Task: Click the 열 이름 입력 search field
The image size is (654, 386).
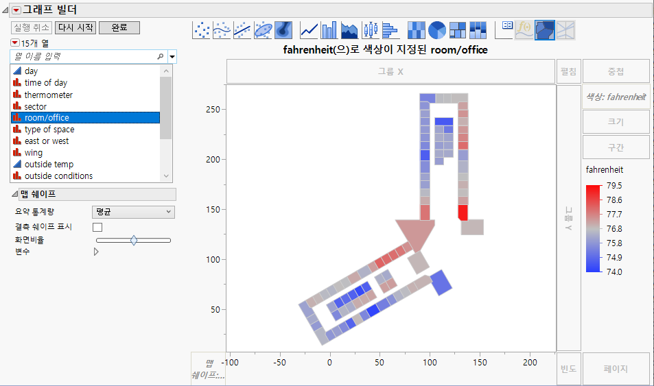Action: coord(86,56)
